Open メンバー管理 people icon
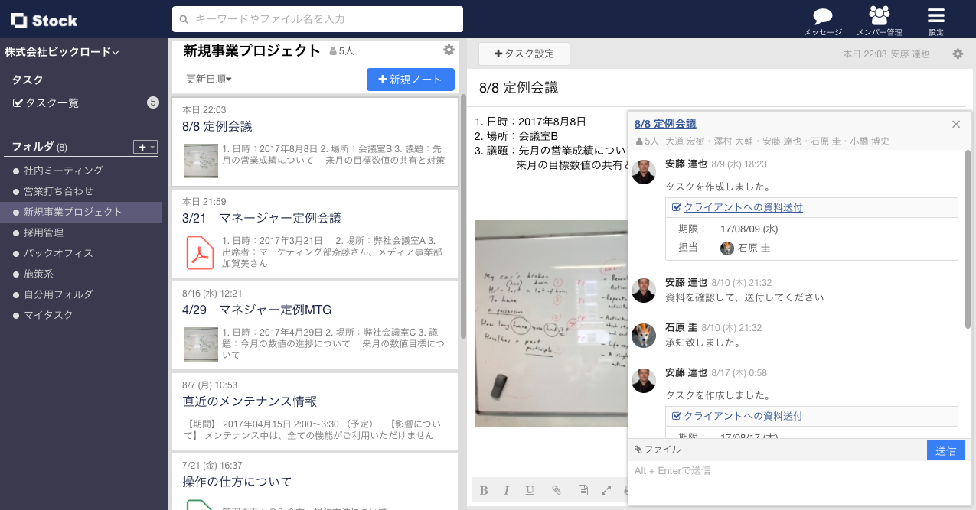976x510 pixels. click(879, 17)
